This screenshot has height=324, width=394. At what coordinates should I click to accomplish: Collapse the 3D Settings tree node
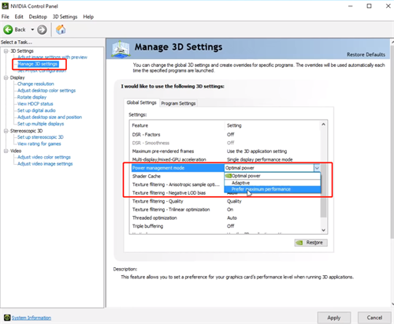[6, 51]
